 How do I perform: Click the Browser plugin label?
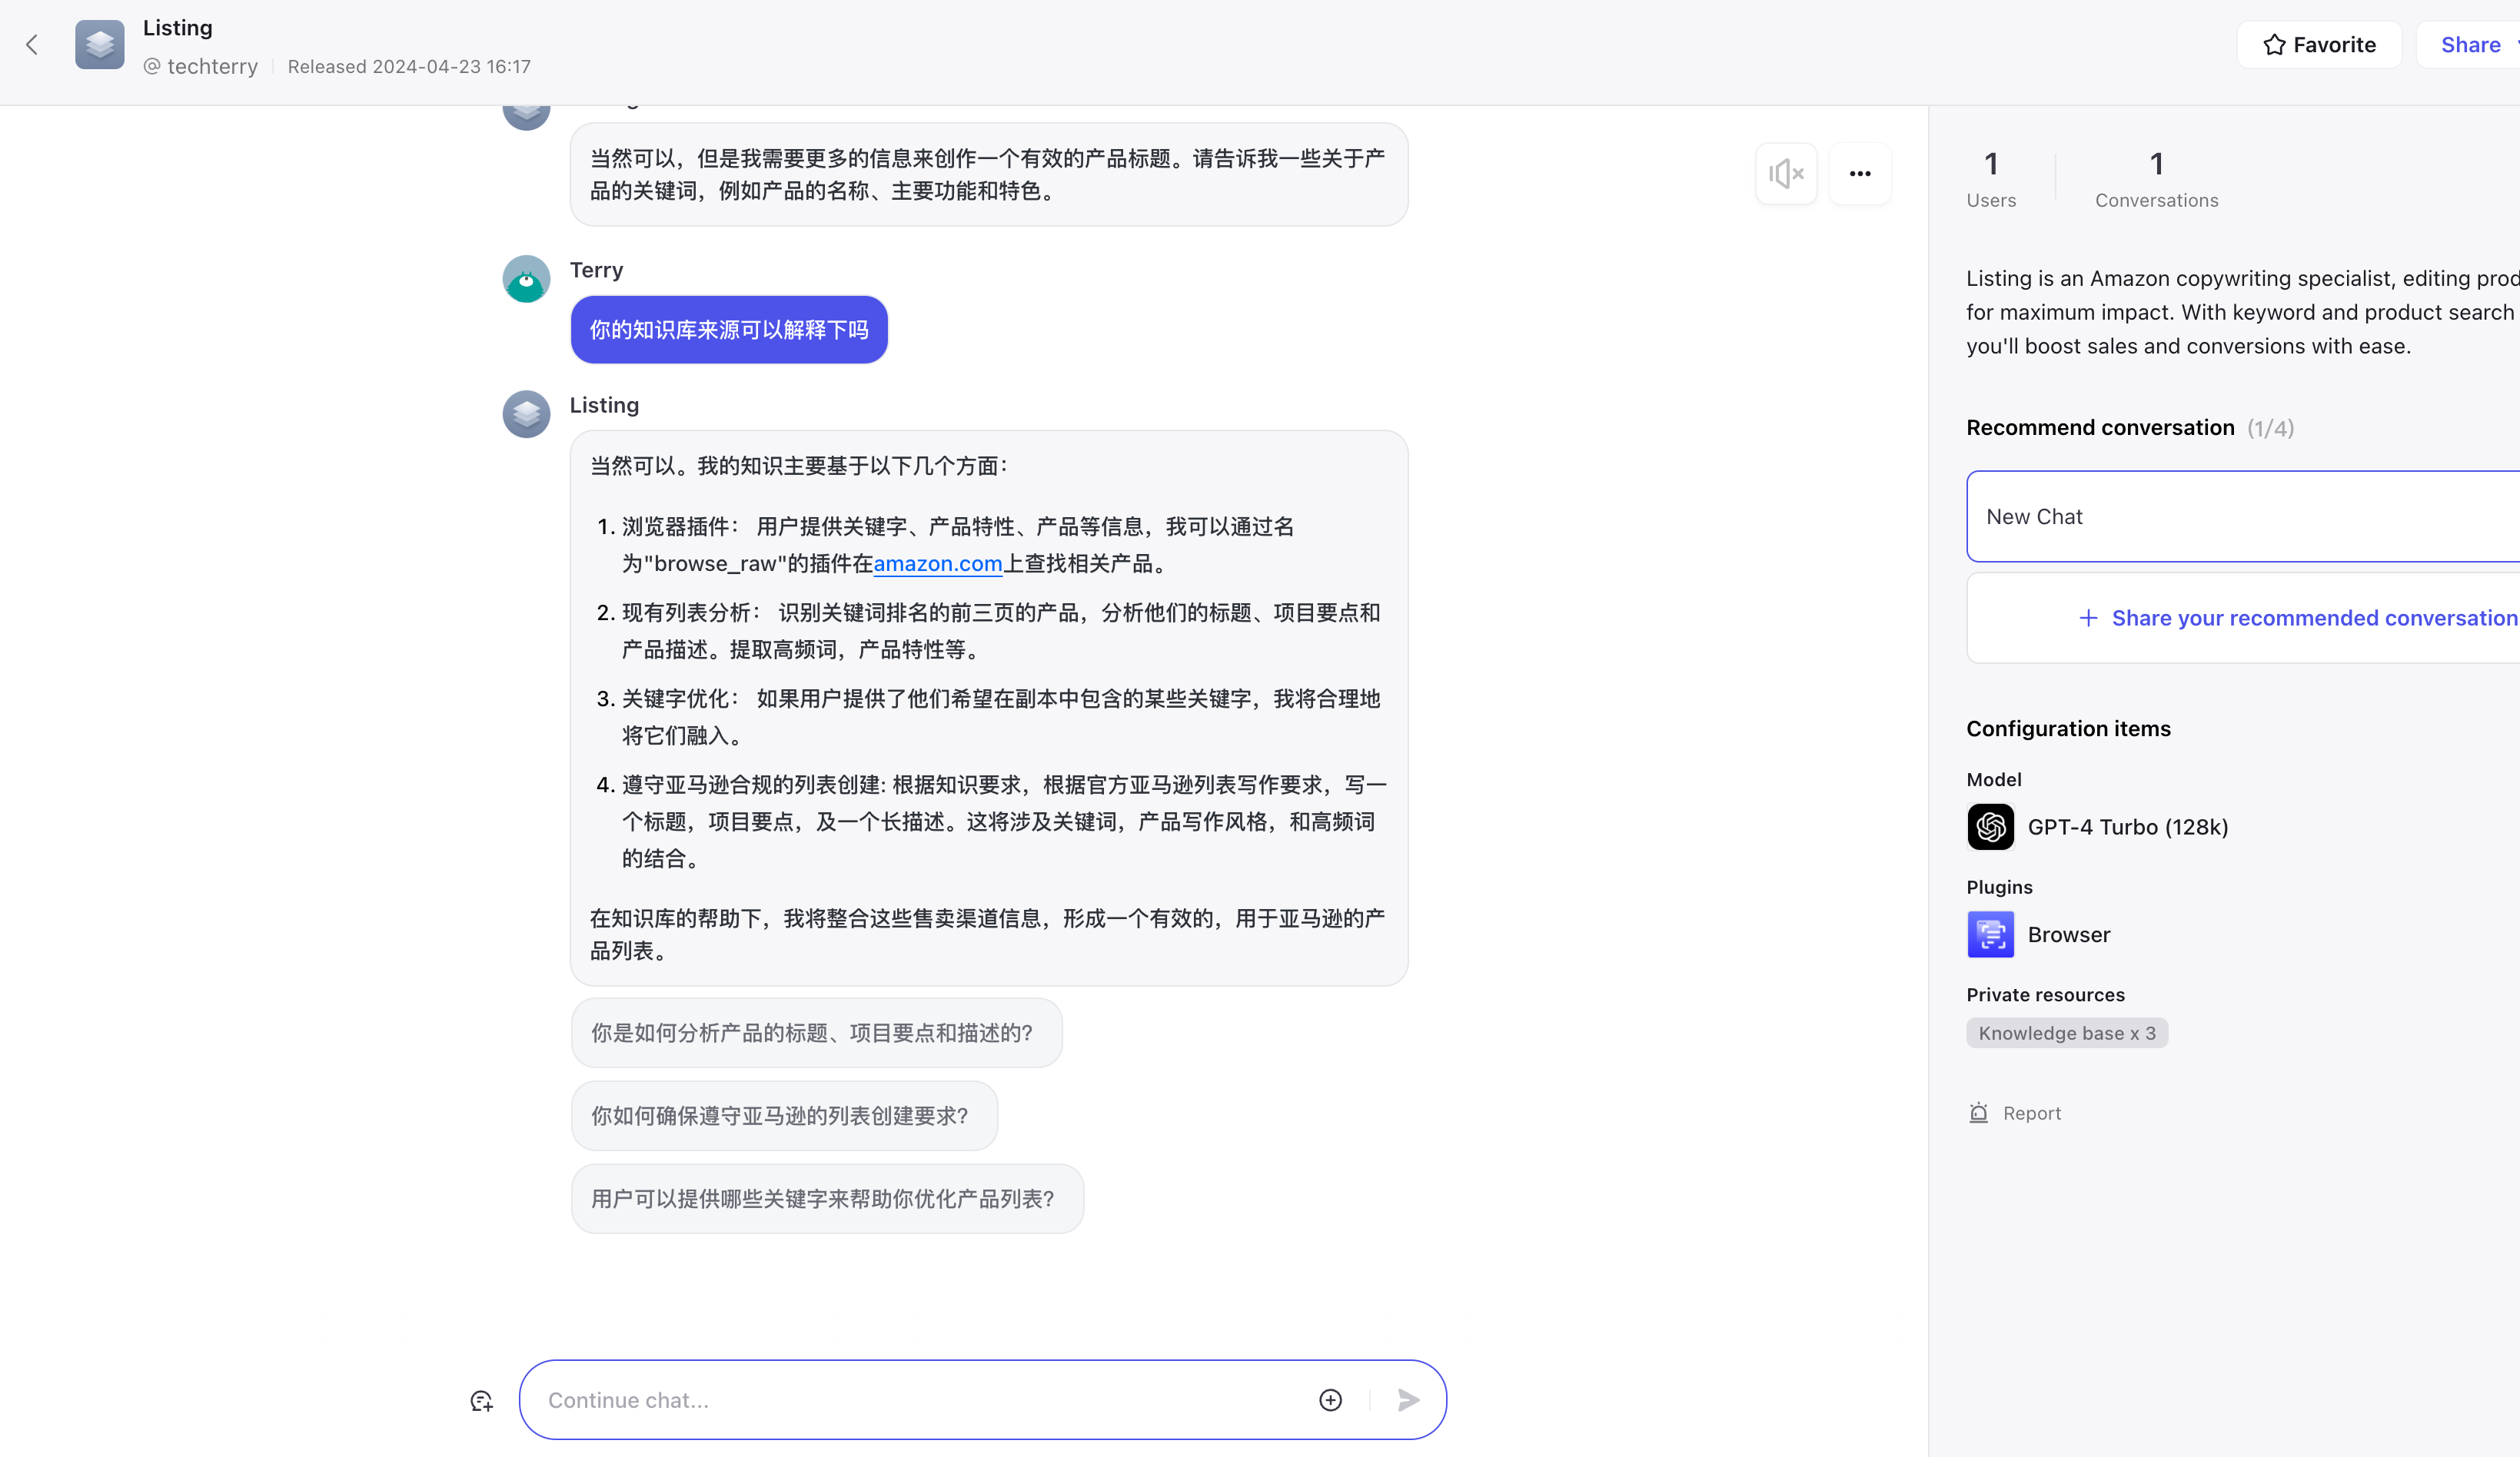pos(2069,934)
